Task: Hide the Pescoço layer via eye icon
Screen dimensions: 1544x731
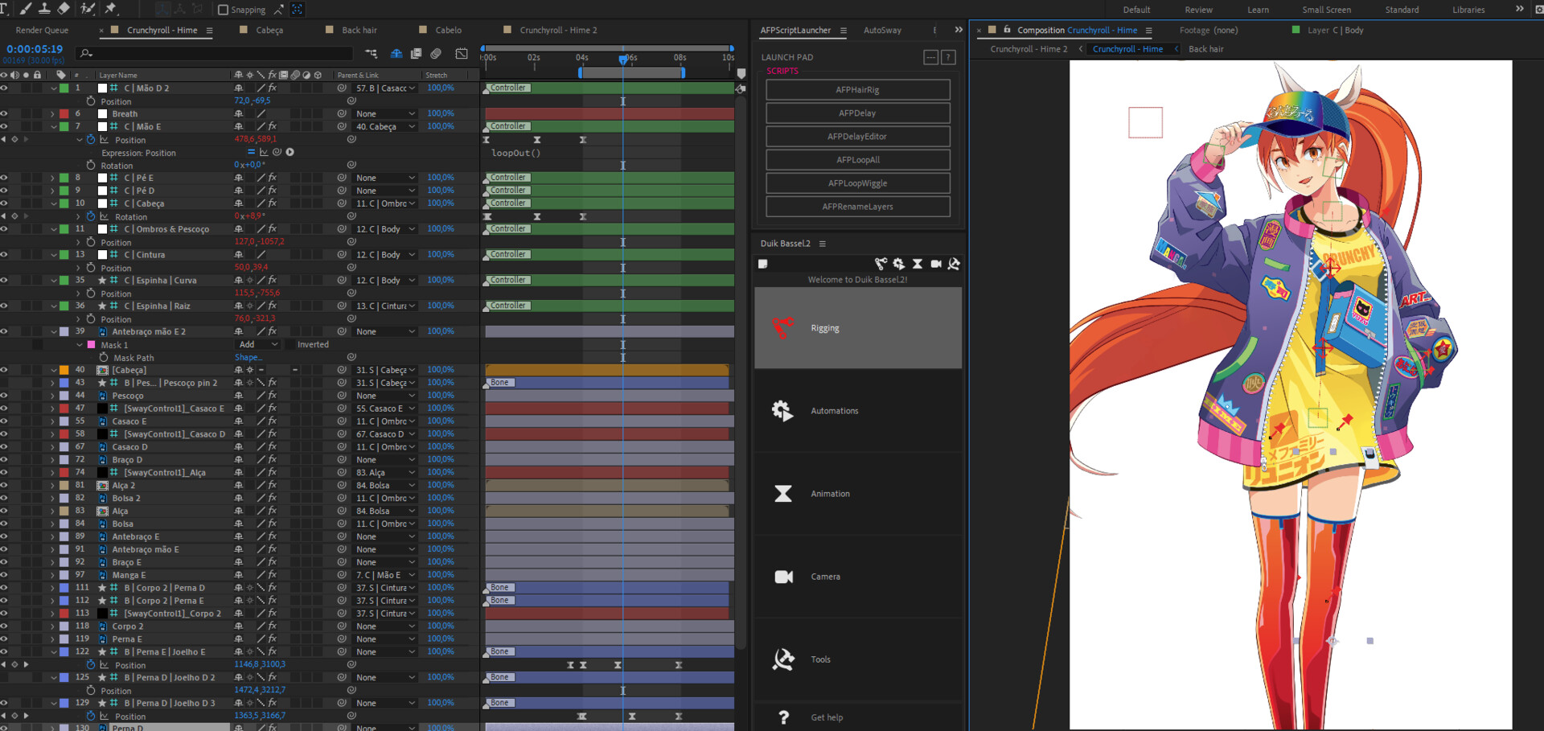Action: (5, 396)
